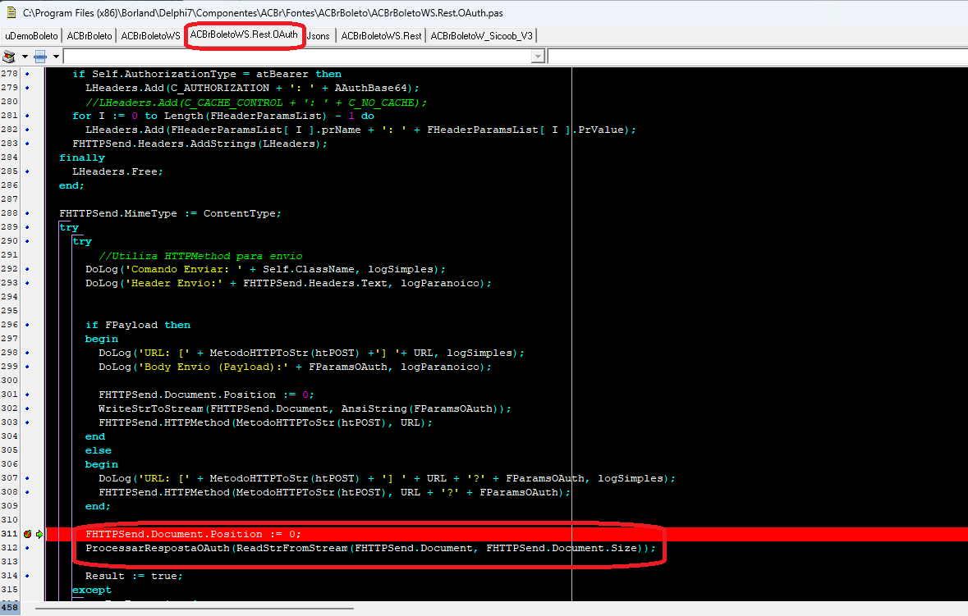Click 'LHeaders.Free;' on line 285
The width and height of the screenshot is (968, 616).
pos(118,171)
